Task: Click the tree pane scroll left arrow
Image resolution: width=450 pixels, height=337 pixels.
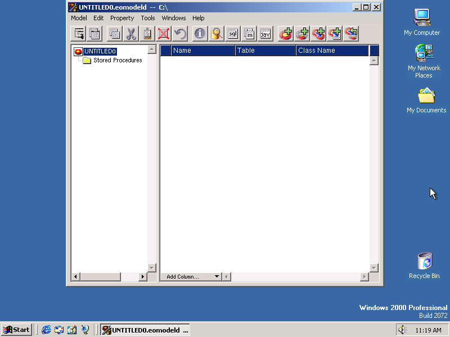Action: (75, 276)
